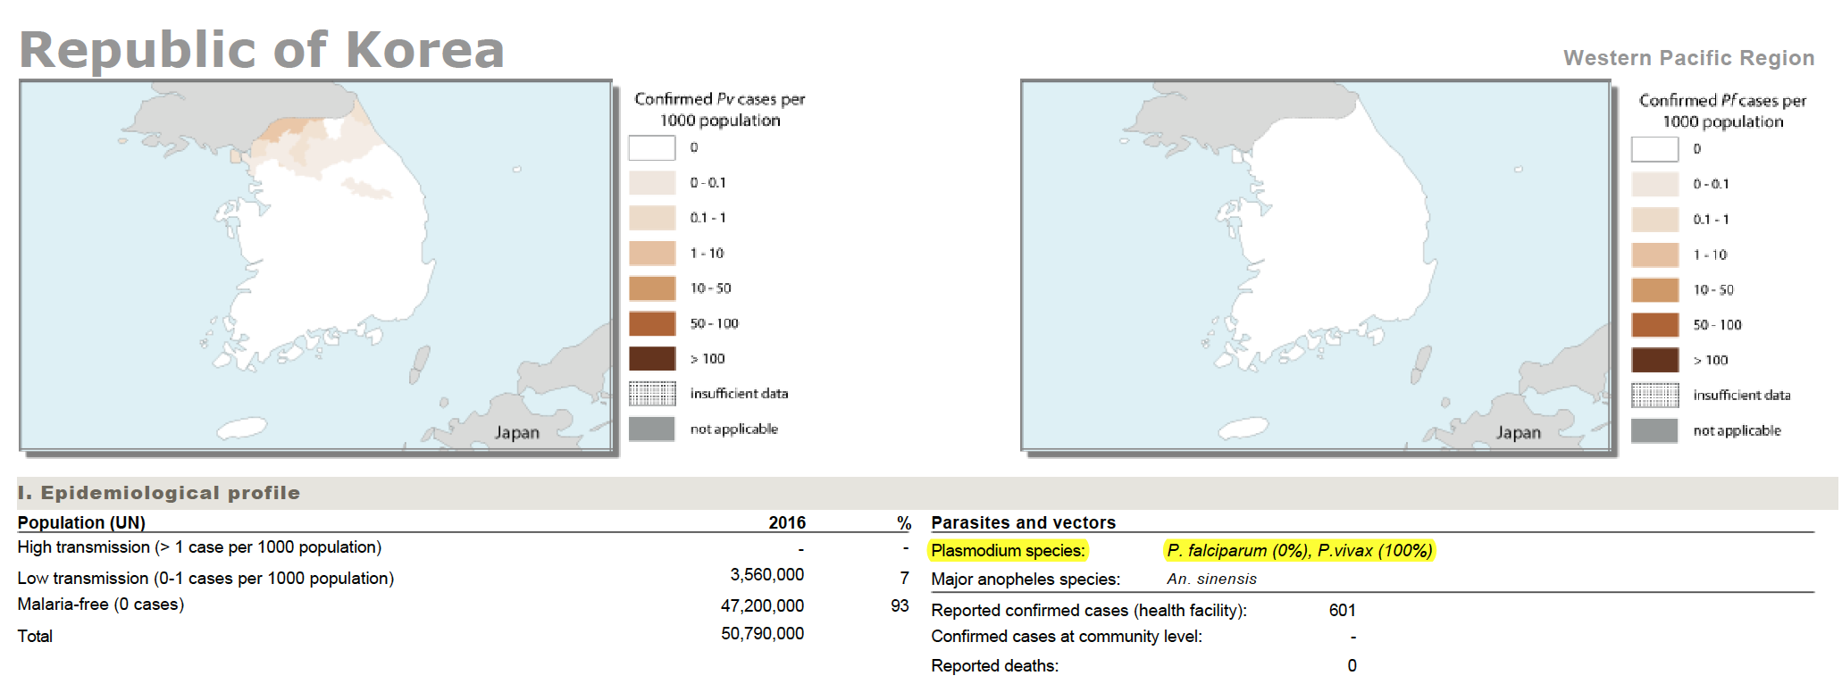Click the total population value 50,790,000
The image size is (1842, 684).
pyautogui.click(x=762, y=634)
